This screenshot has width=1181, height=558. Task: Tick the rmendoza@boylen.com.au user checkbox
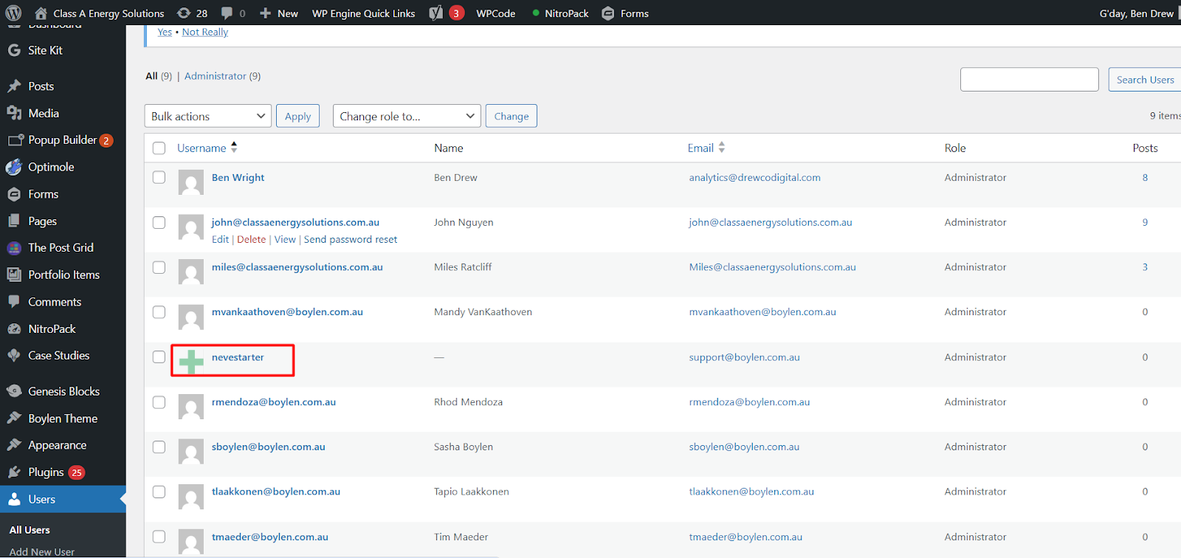point(159,402)
